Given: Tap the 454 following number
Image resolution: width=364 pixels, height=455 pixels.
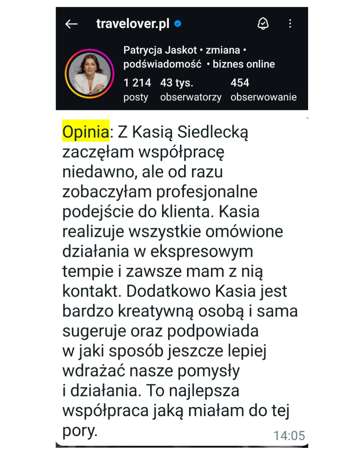Looking at the screenshot, I should [x=240, y=83].
